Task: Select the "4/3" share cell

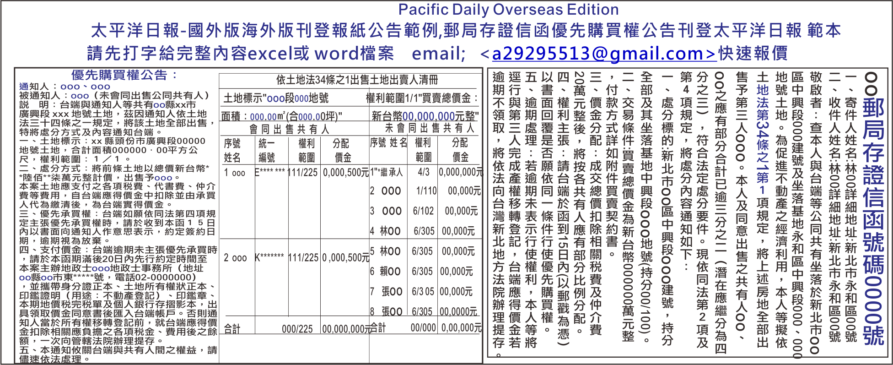Action: pyautogui.click(x=424, y=172)
